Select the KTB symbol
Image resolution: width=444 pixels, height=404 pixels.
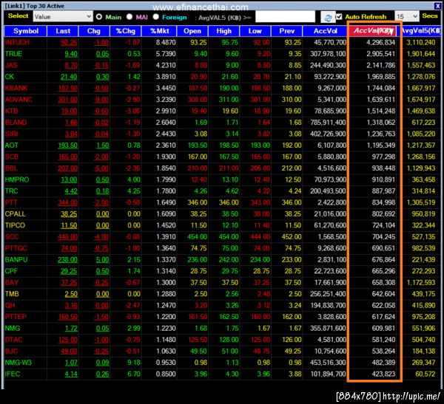click(11, 111)
